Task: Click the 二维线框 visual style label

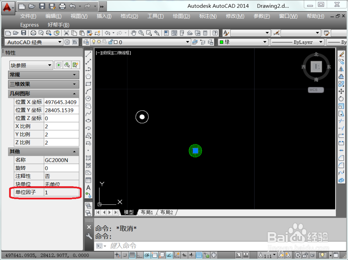Action: [x=122, y=53]
